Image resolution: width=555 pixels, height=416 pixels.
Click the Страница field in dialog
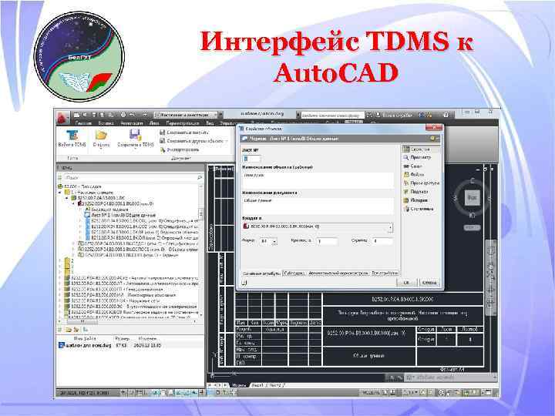pos(382,241)
